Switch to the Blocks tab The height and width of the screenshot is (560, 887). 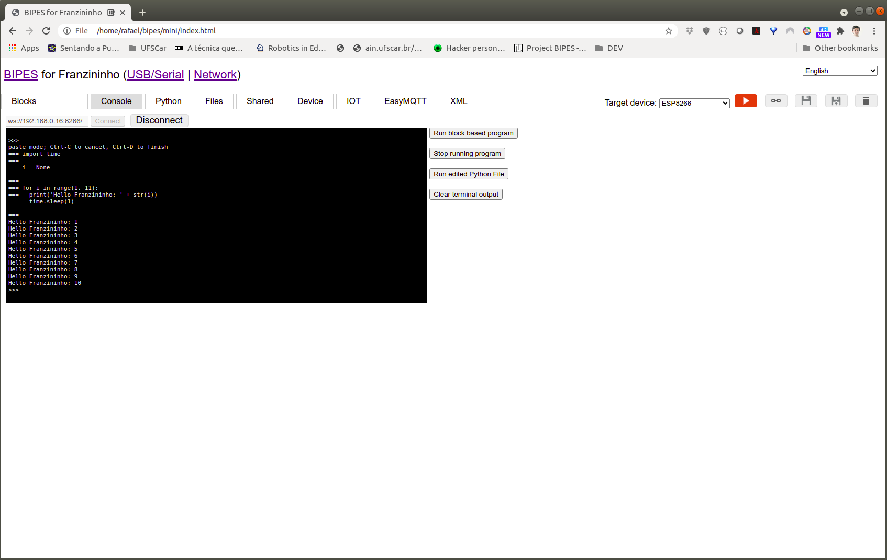[x=45, y=101]
